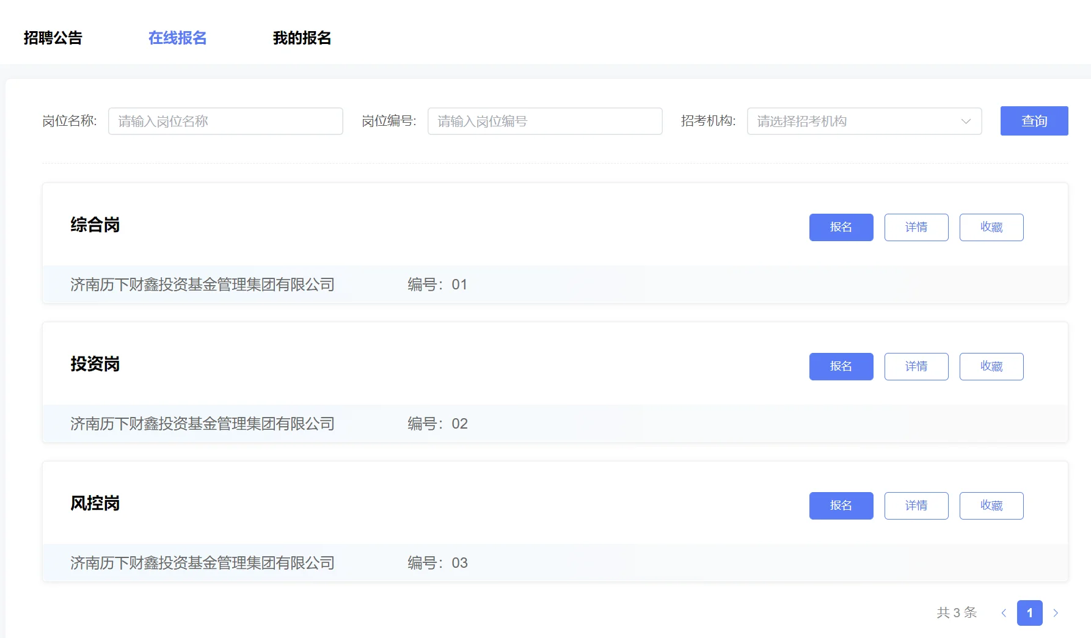Screen dimensions: 1091x638
Task: Click the 编号：03 text
Action: [437, 563]
